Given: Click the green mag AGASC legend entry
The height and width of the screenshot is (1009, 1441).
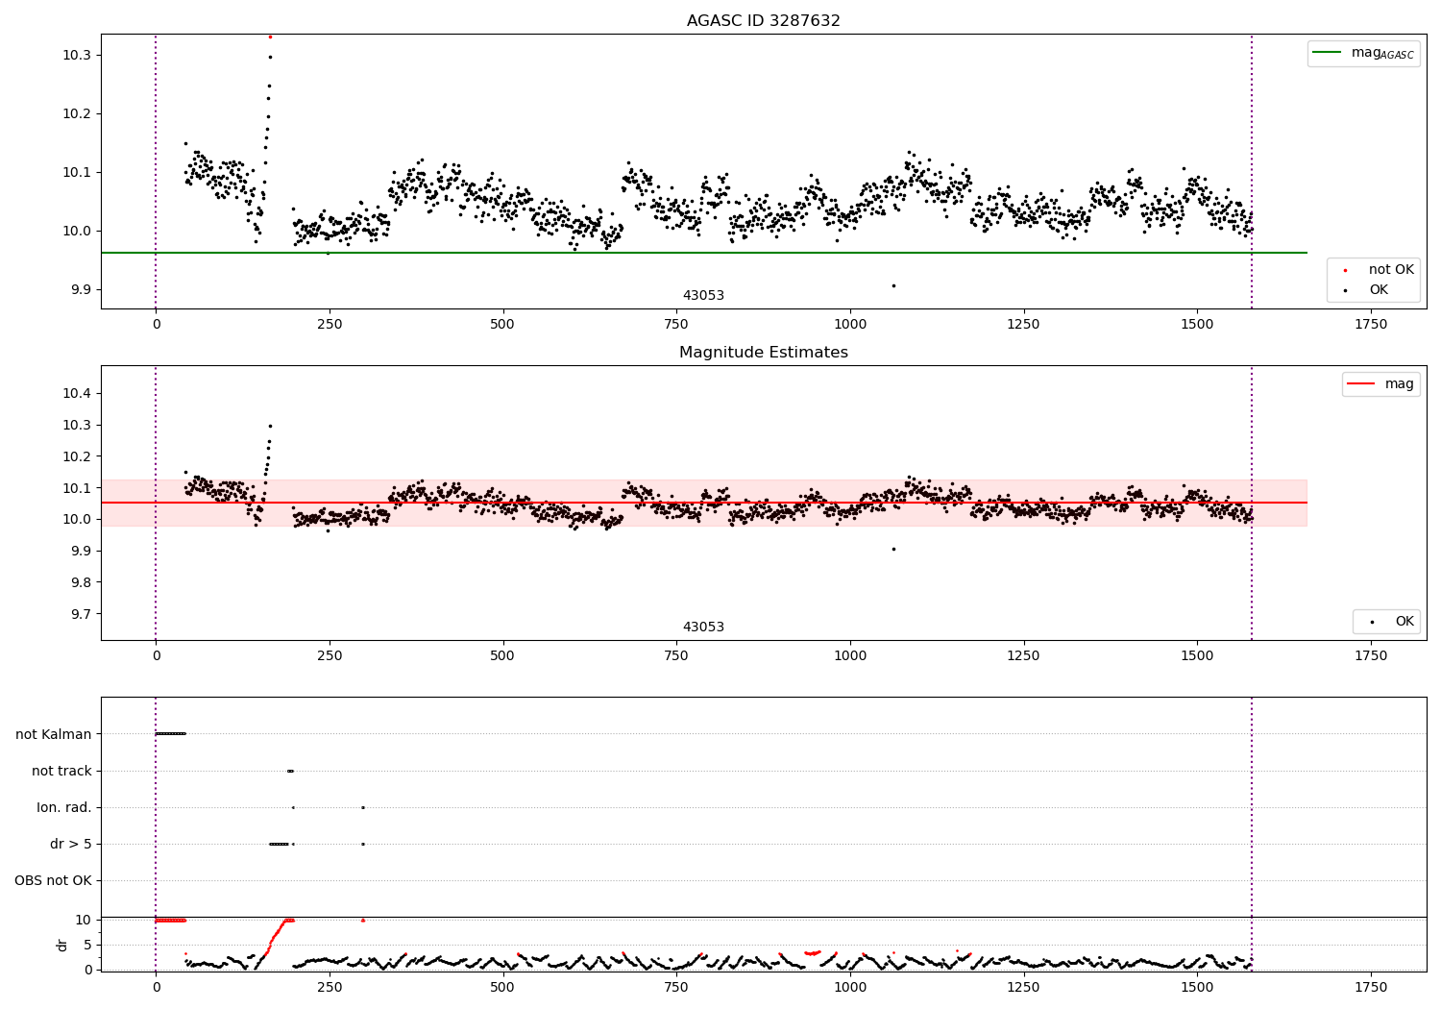Looking at the screenshot, I should click(x=1363, y=53).
